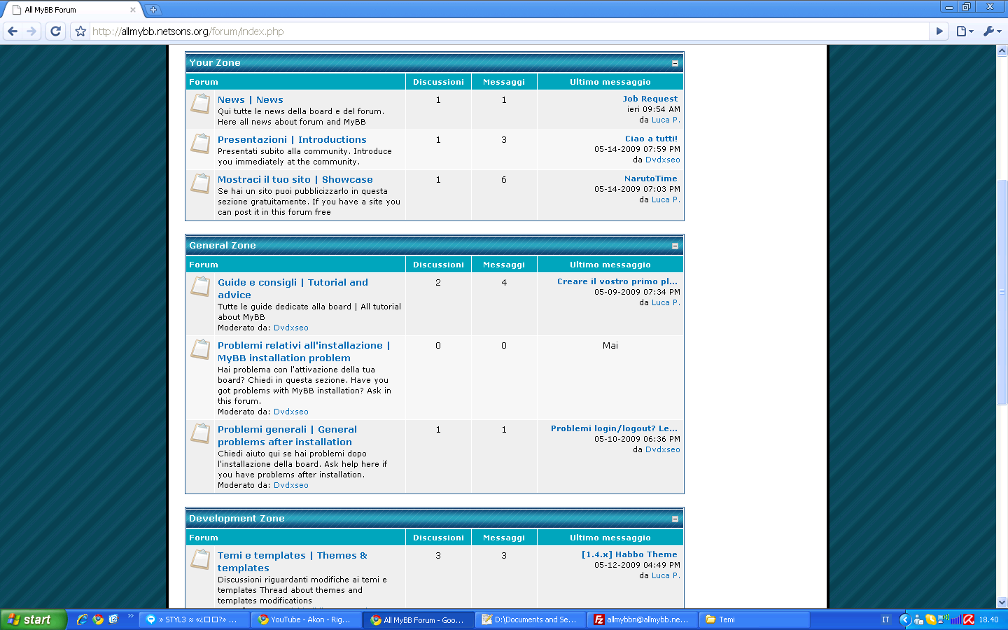The height and width of the screenshot is (630, 1008).
Task: Collapse the Your Zone category
Action: point(675,63)
